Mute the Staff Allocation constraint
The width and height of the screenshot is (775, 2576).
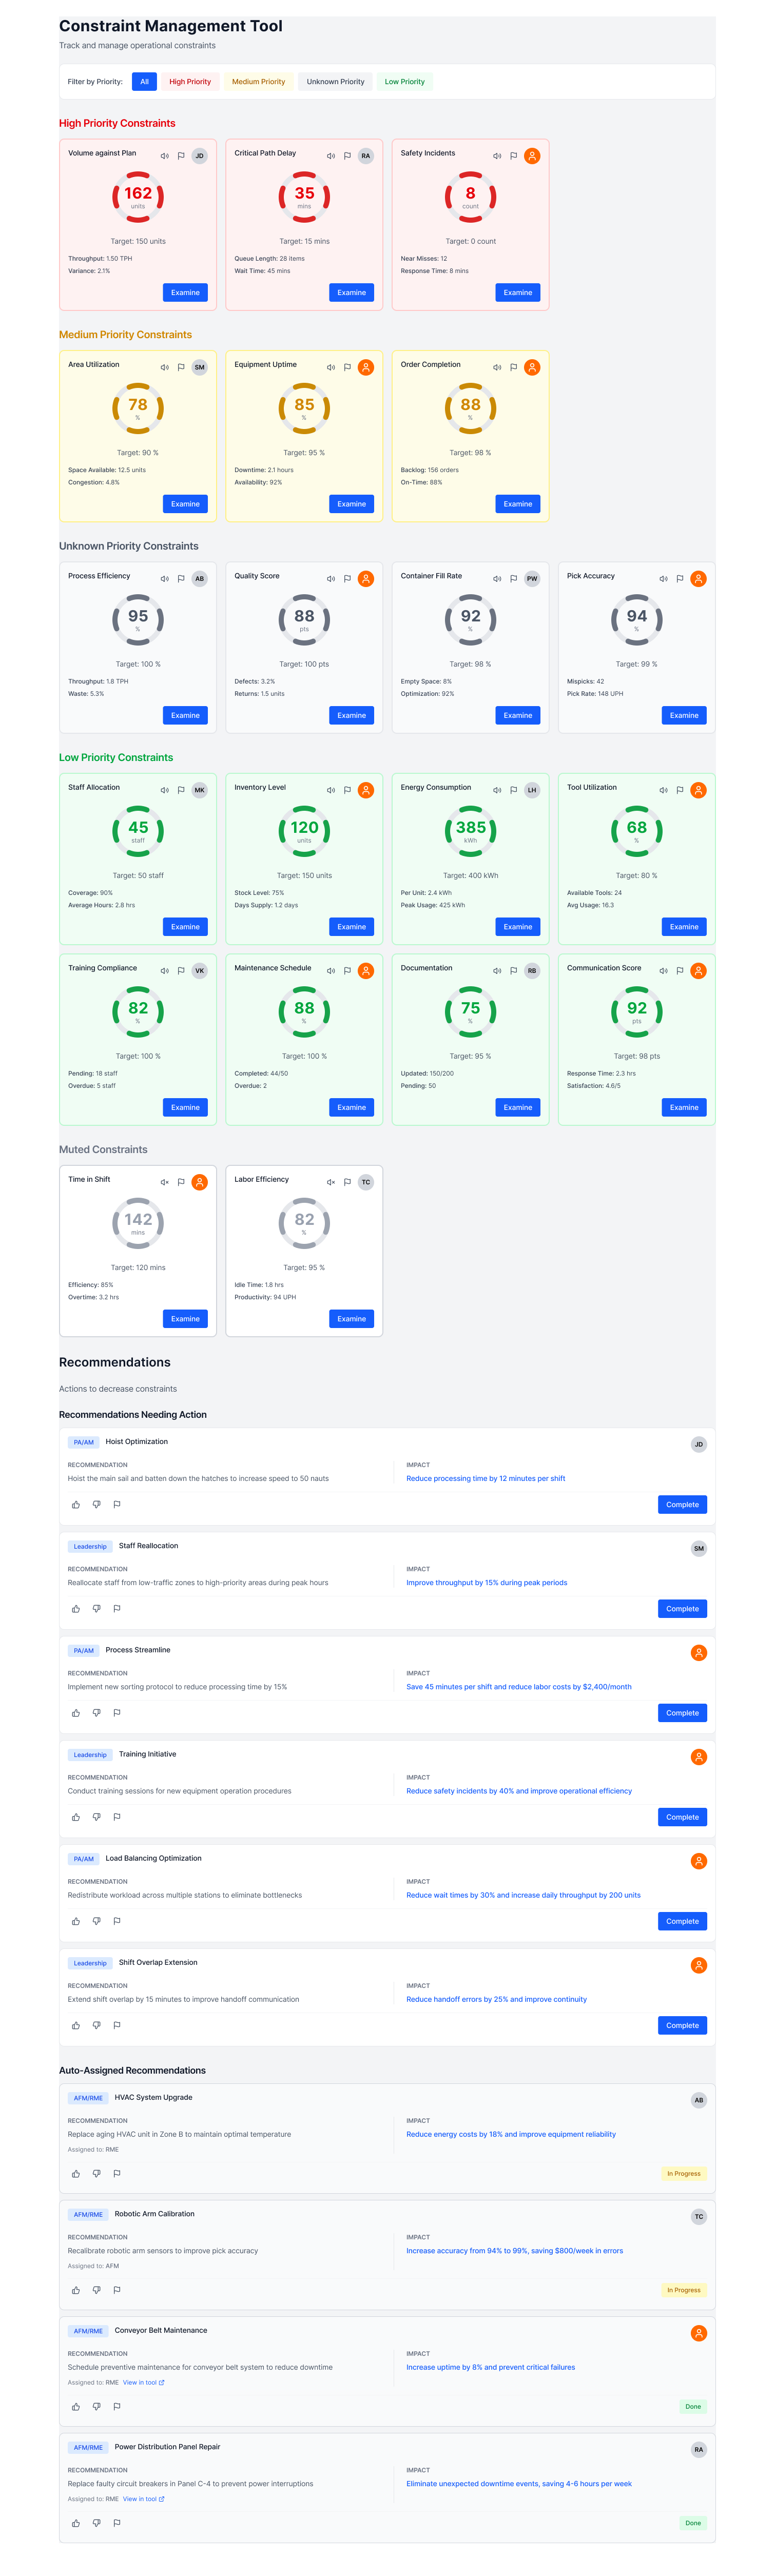coord(165,790)
